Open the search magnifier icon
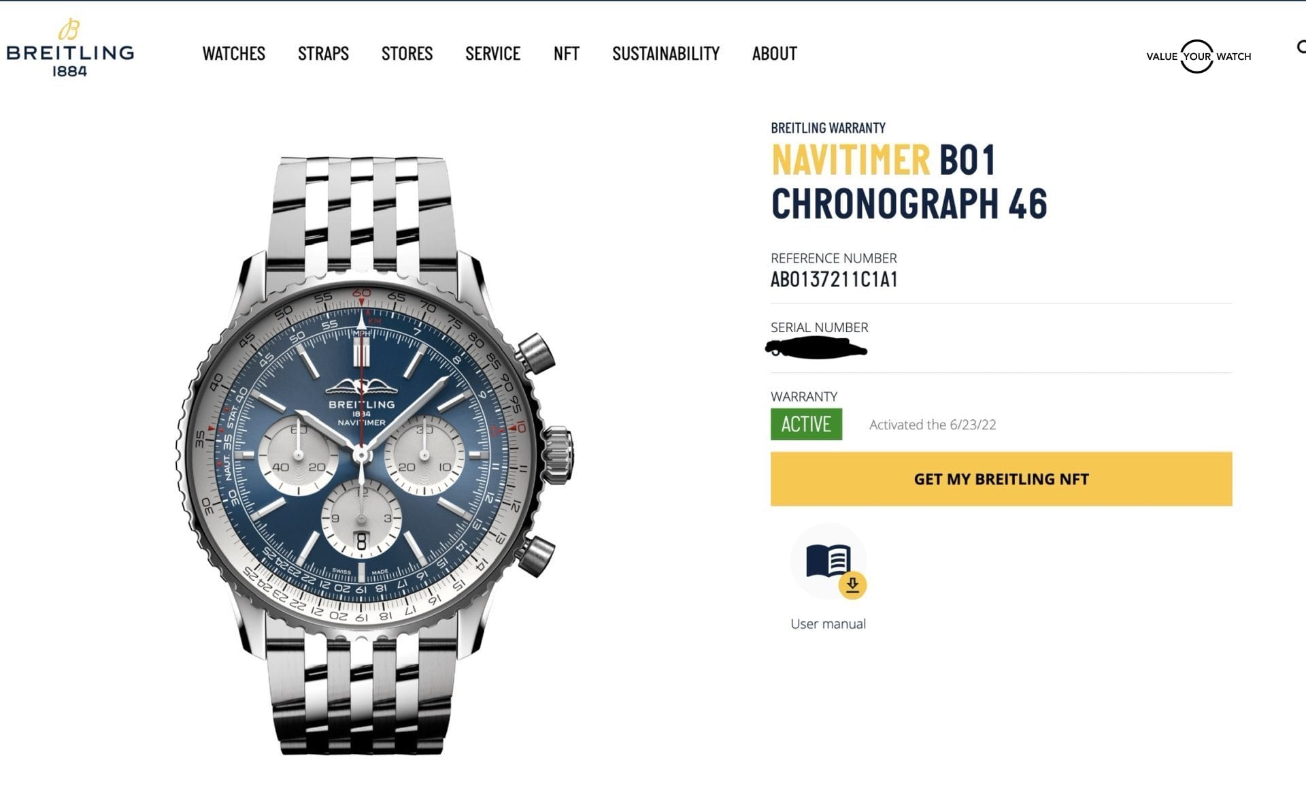This screenshot has width=1306, height=788. click(1301, 47)
